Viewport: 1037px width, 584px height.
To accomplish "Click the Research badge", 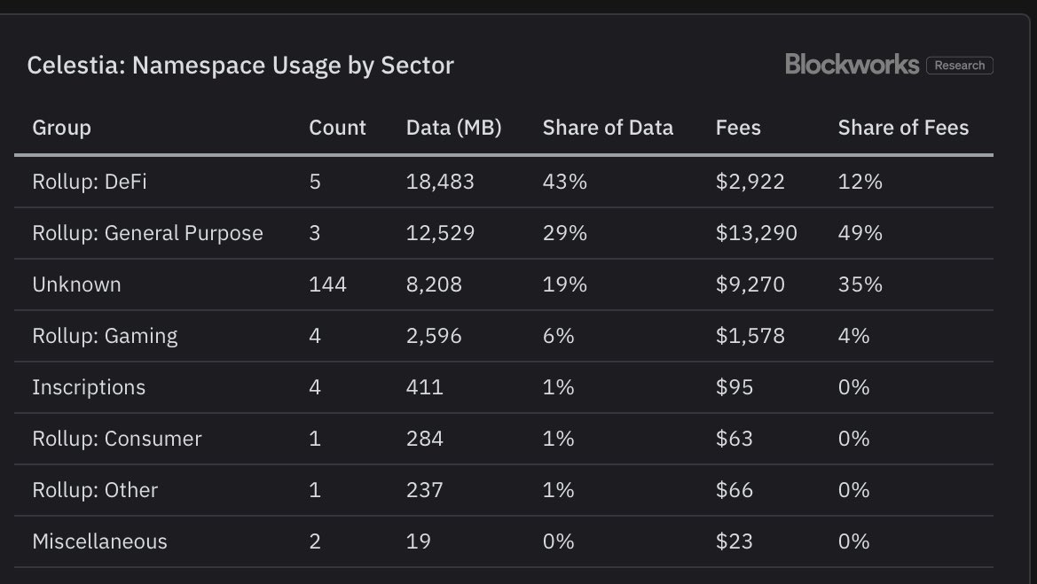I will click(x=960, y=66).
